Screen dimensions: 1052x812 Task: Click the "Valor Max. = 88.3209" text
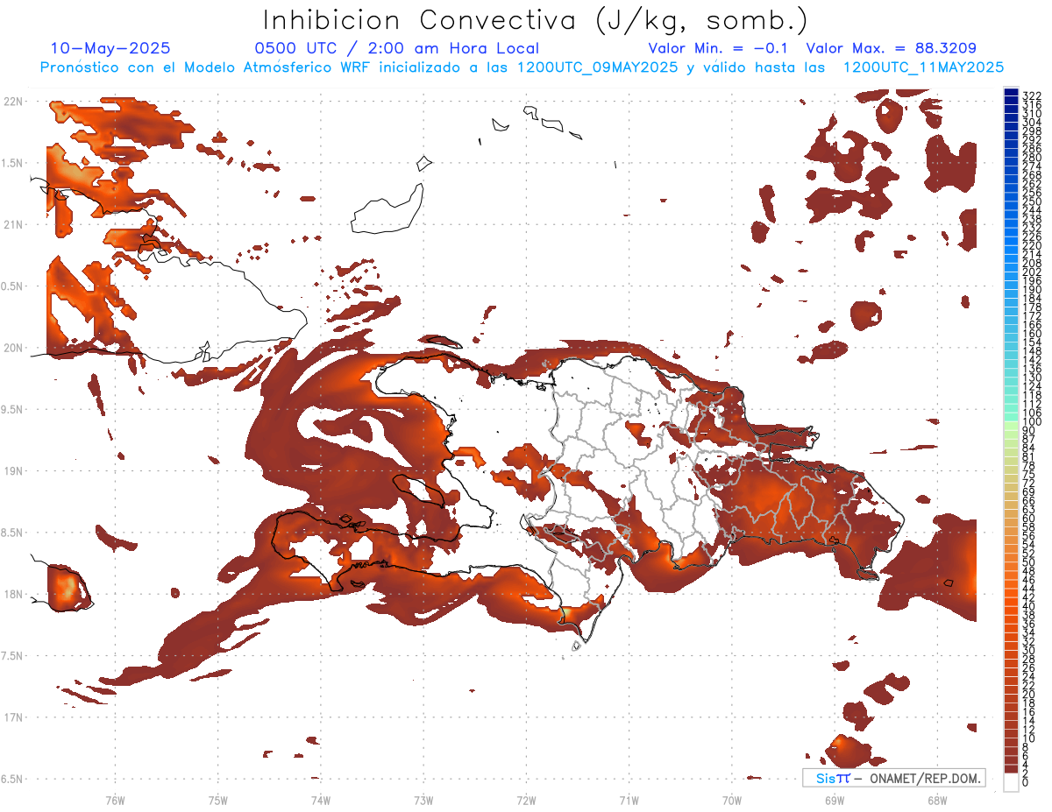(891, 48)
